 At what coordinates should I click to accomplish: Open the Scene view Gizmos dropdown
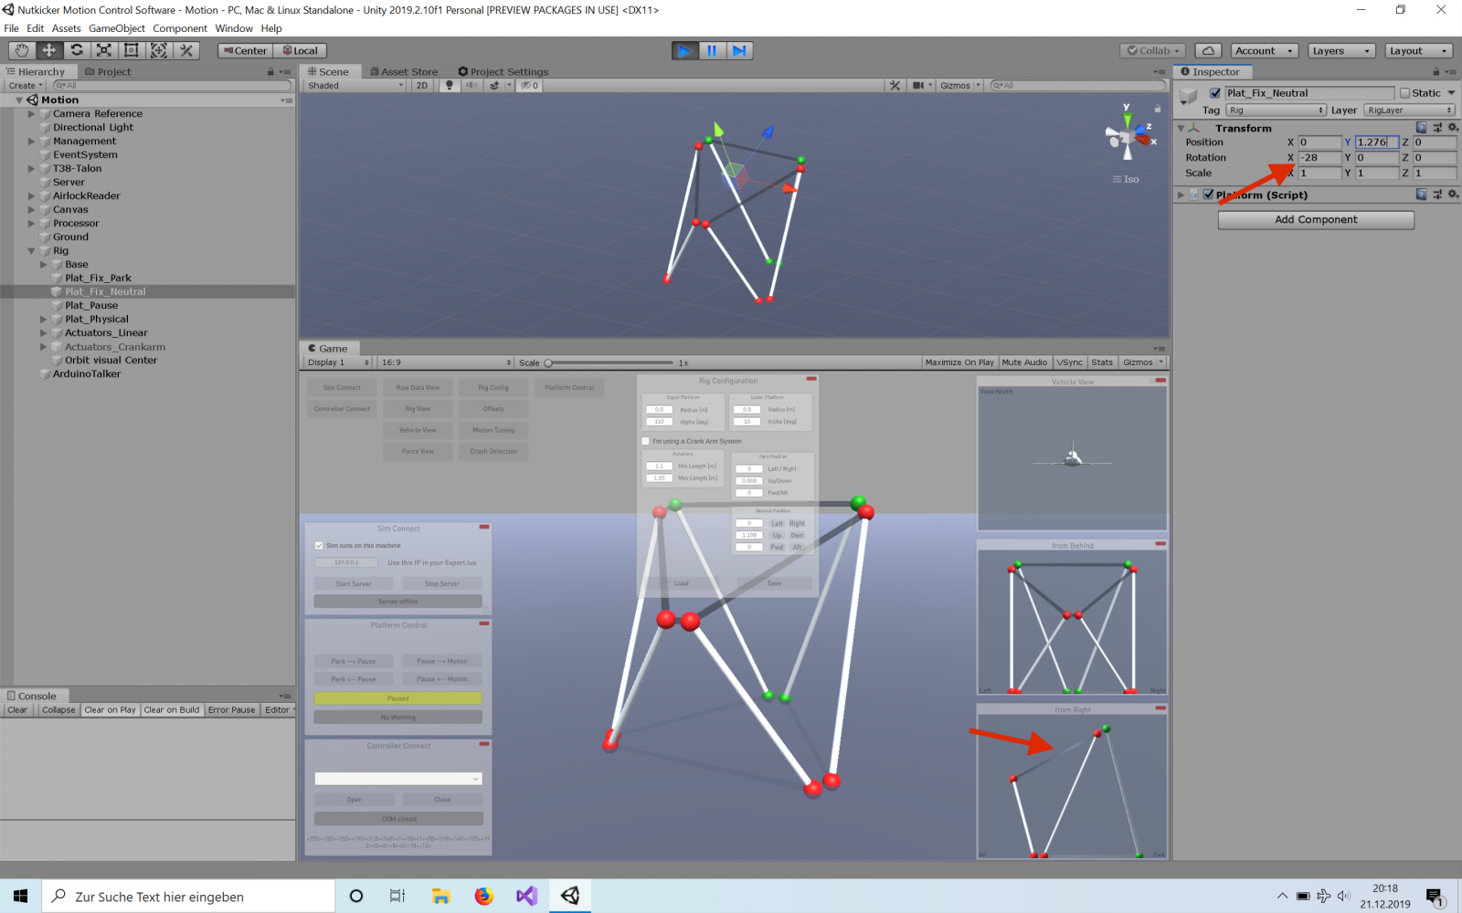click(x=959, y=85)
